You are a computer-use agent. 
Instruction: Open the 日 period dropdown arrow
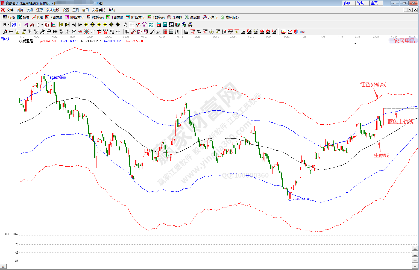click(x=8, y=25)
